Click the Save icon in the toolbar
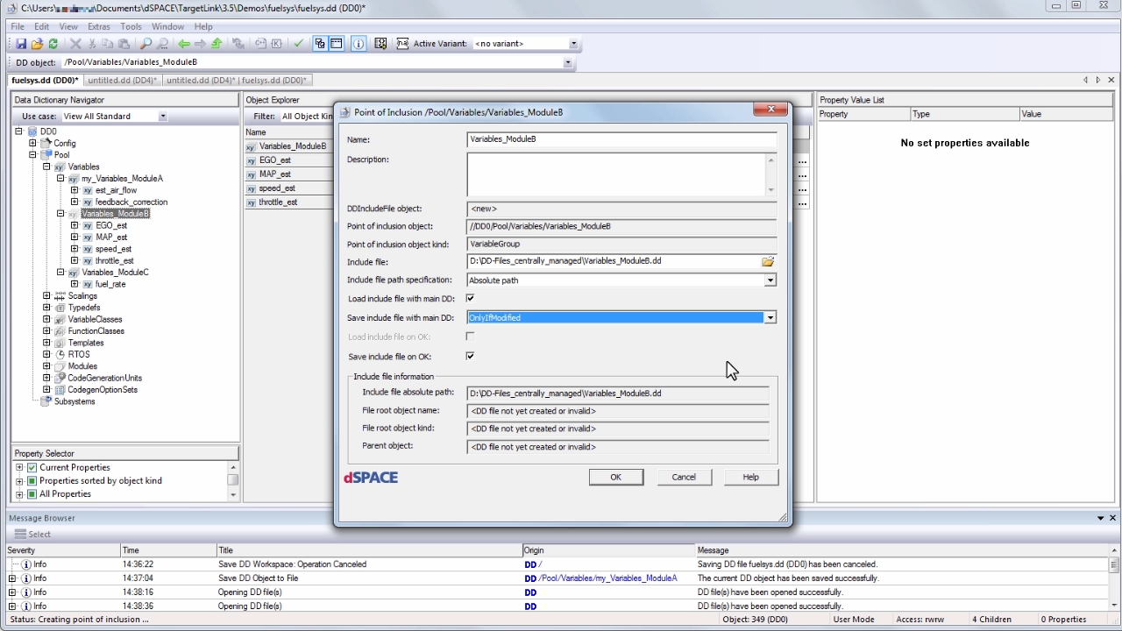The width and height of the screenshot is (1122, 631). 21,43
